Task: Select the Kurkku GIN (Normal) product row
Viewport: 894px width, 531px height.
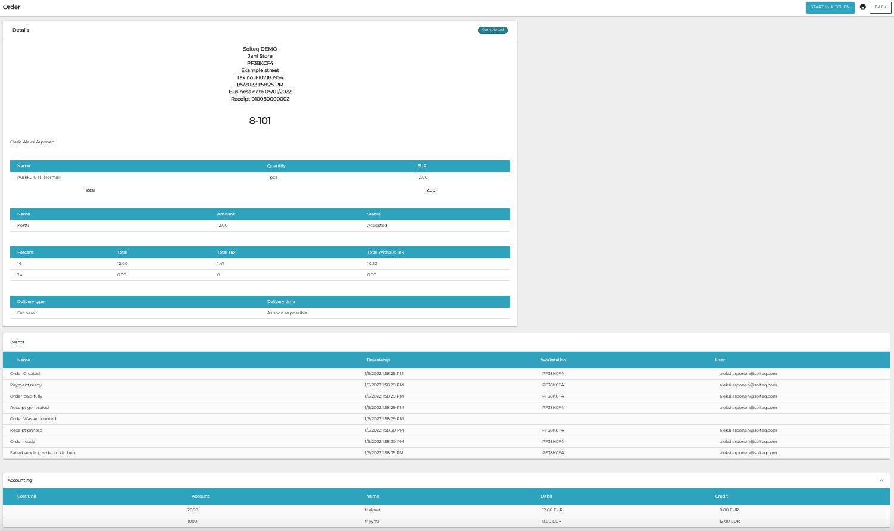Action: pos(39,177)
